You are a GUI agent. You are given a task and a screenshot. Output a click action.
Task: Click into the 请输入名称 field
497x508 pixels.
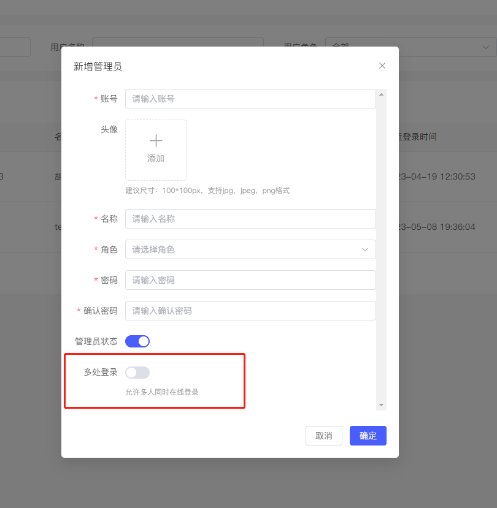point(250,219)
